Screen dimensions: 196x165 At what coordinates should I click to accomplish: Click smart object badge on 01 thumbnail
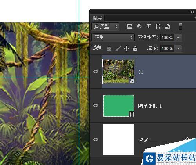[132, 81]
